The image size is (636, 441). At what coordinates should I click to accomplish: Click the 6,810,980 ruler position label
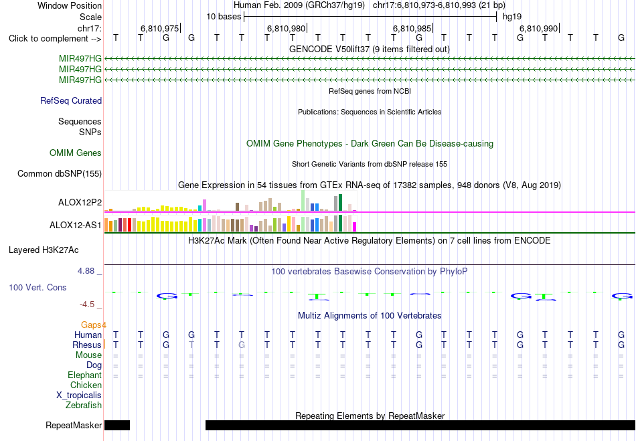click(286, 28)
